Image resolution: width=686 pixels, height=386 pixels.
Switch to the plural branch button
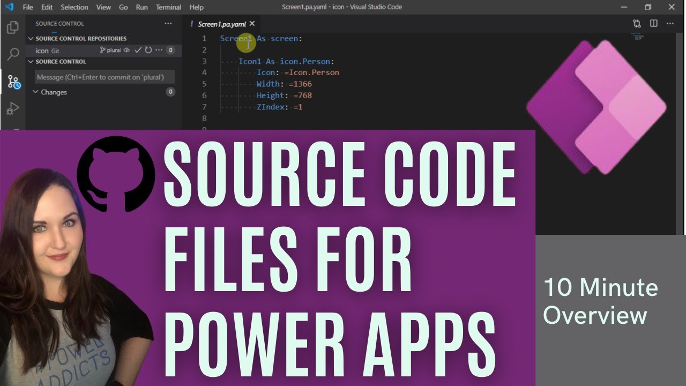click(x=111, y=50)
